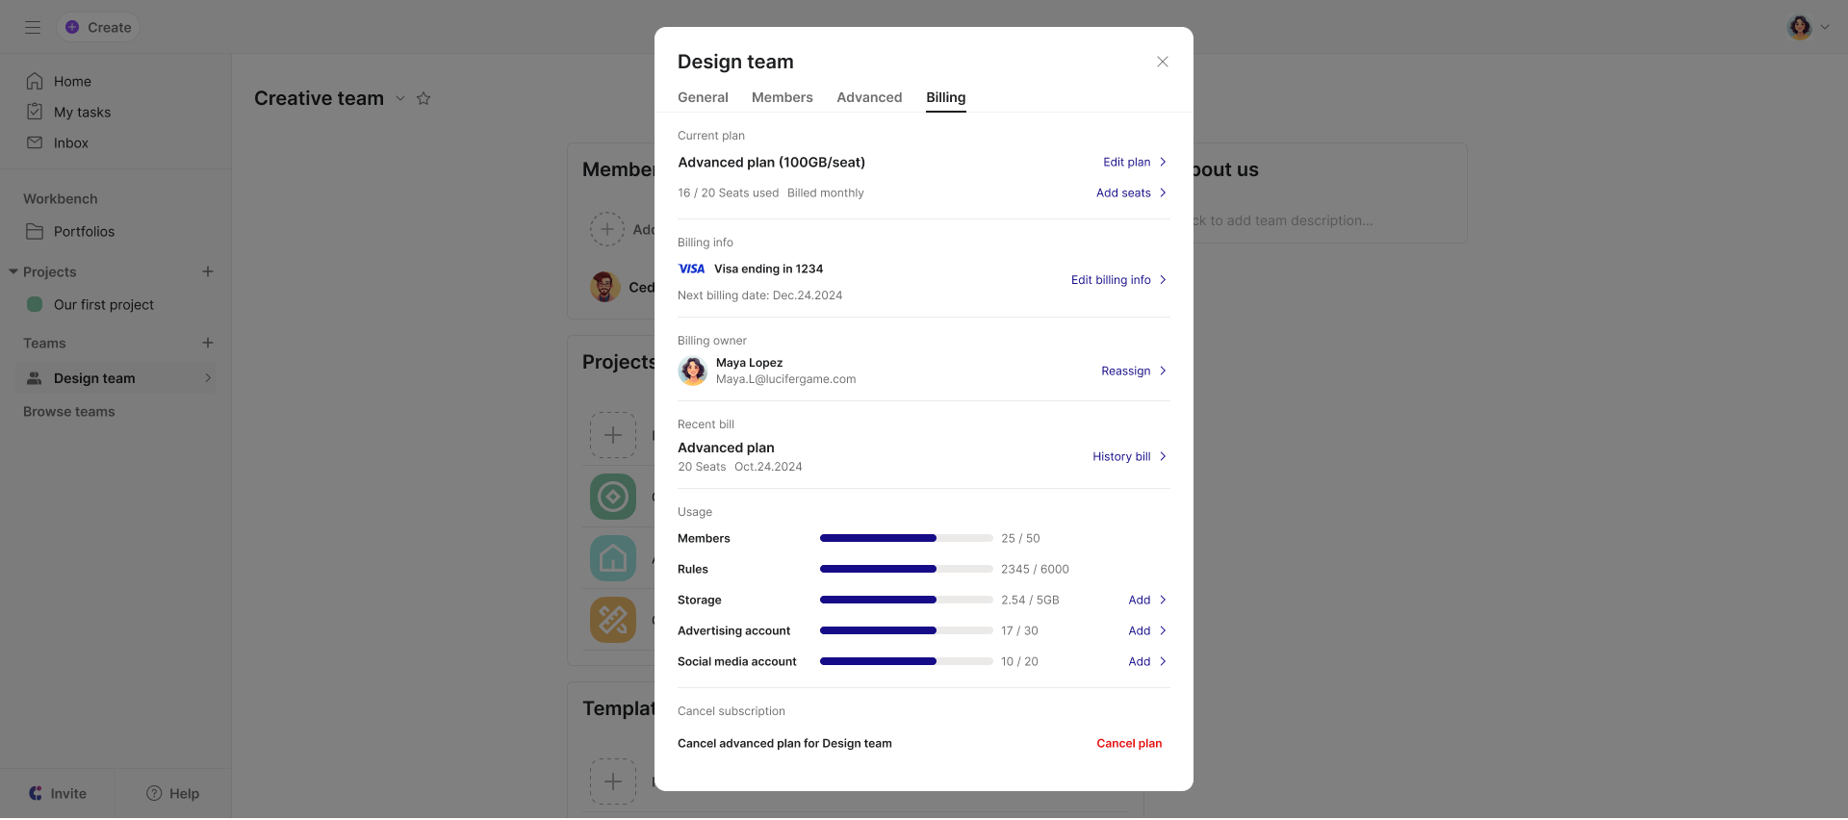
Task: Open Creative team title dropdown arrow
Action: pyautogui.click(x=400, y=98)
